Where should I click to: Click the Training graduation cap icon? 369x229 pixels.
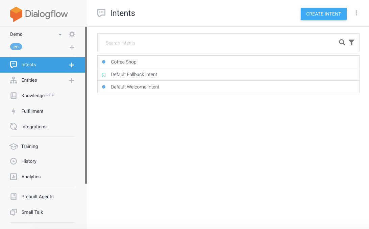point(14,146)
